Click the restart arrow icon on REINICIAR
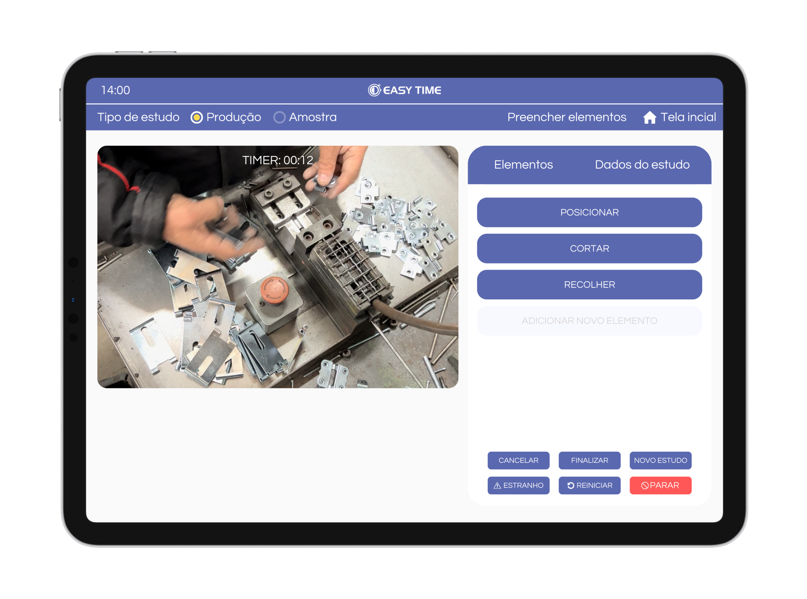 pyautogui.click(x=570, y=485)
